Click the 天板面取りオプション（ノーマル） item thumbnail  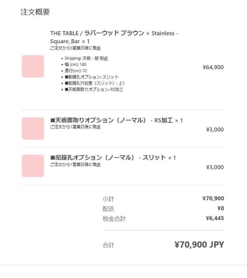[x=33, y=128]
